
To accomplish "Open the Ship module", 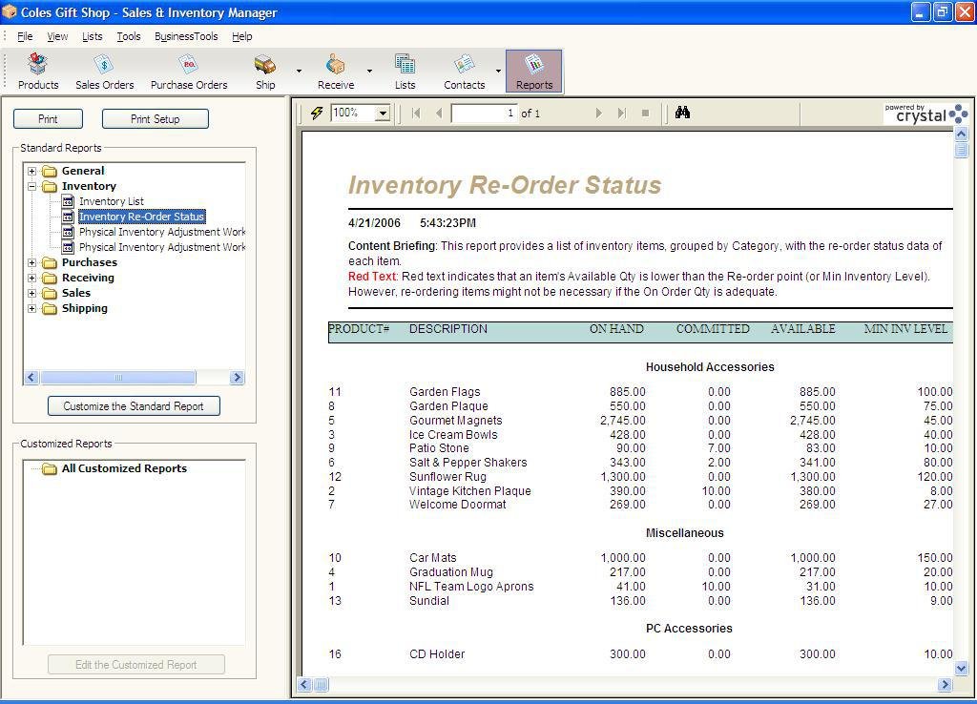I will (x=265, y=72).
